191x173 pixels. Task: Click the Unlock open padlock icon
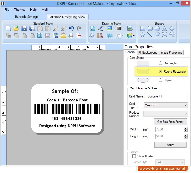(x=32, y=36)
